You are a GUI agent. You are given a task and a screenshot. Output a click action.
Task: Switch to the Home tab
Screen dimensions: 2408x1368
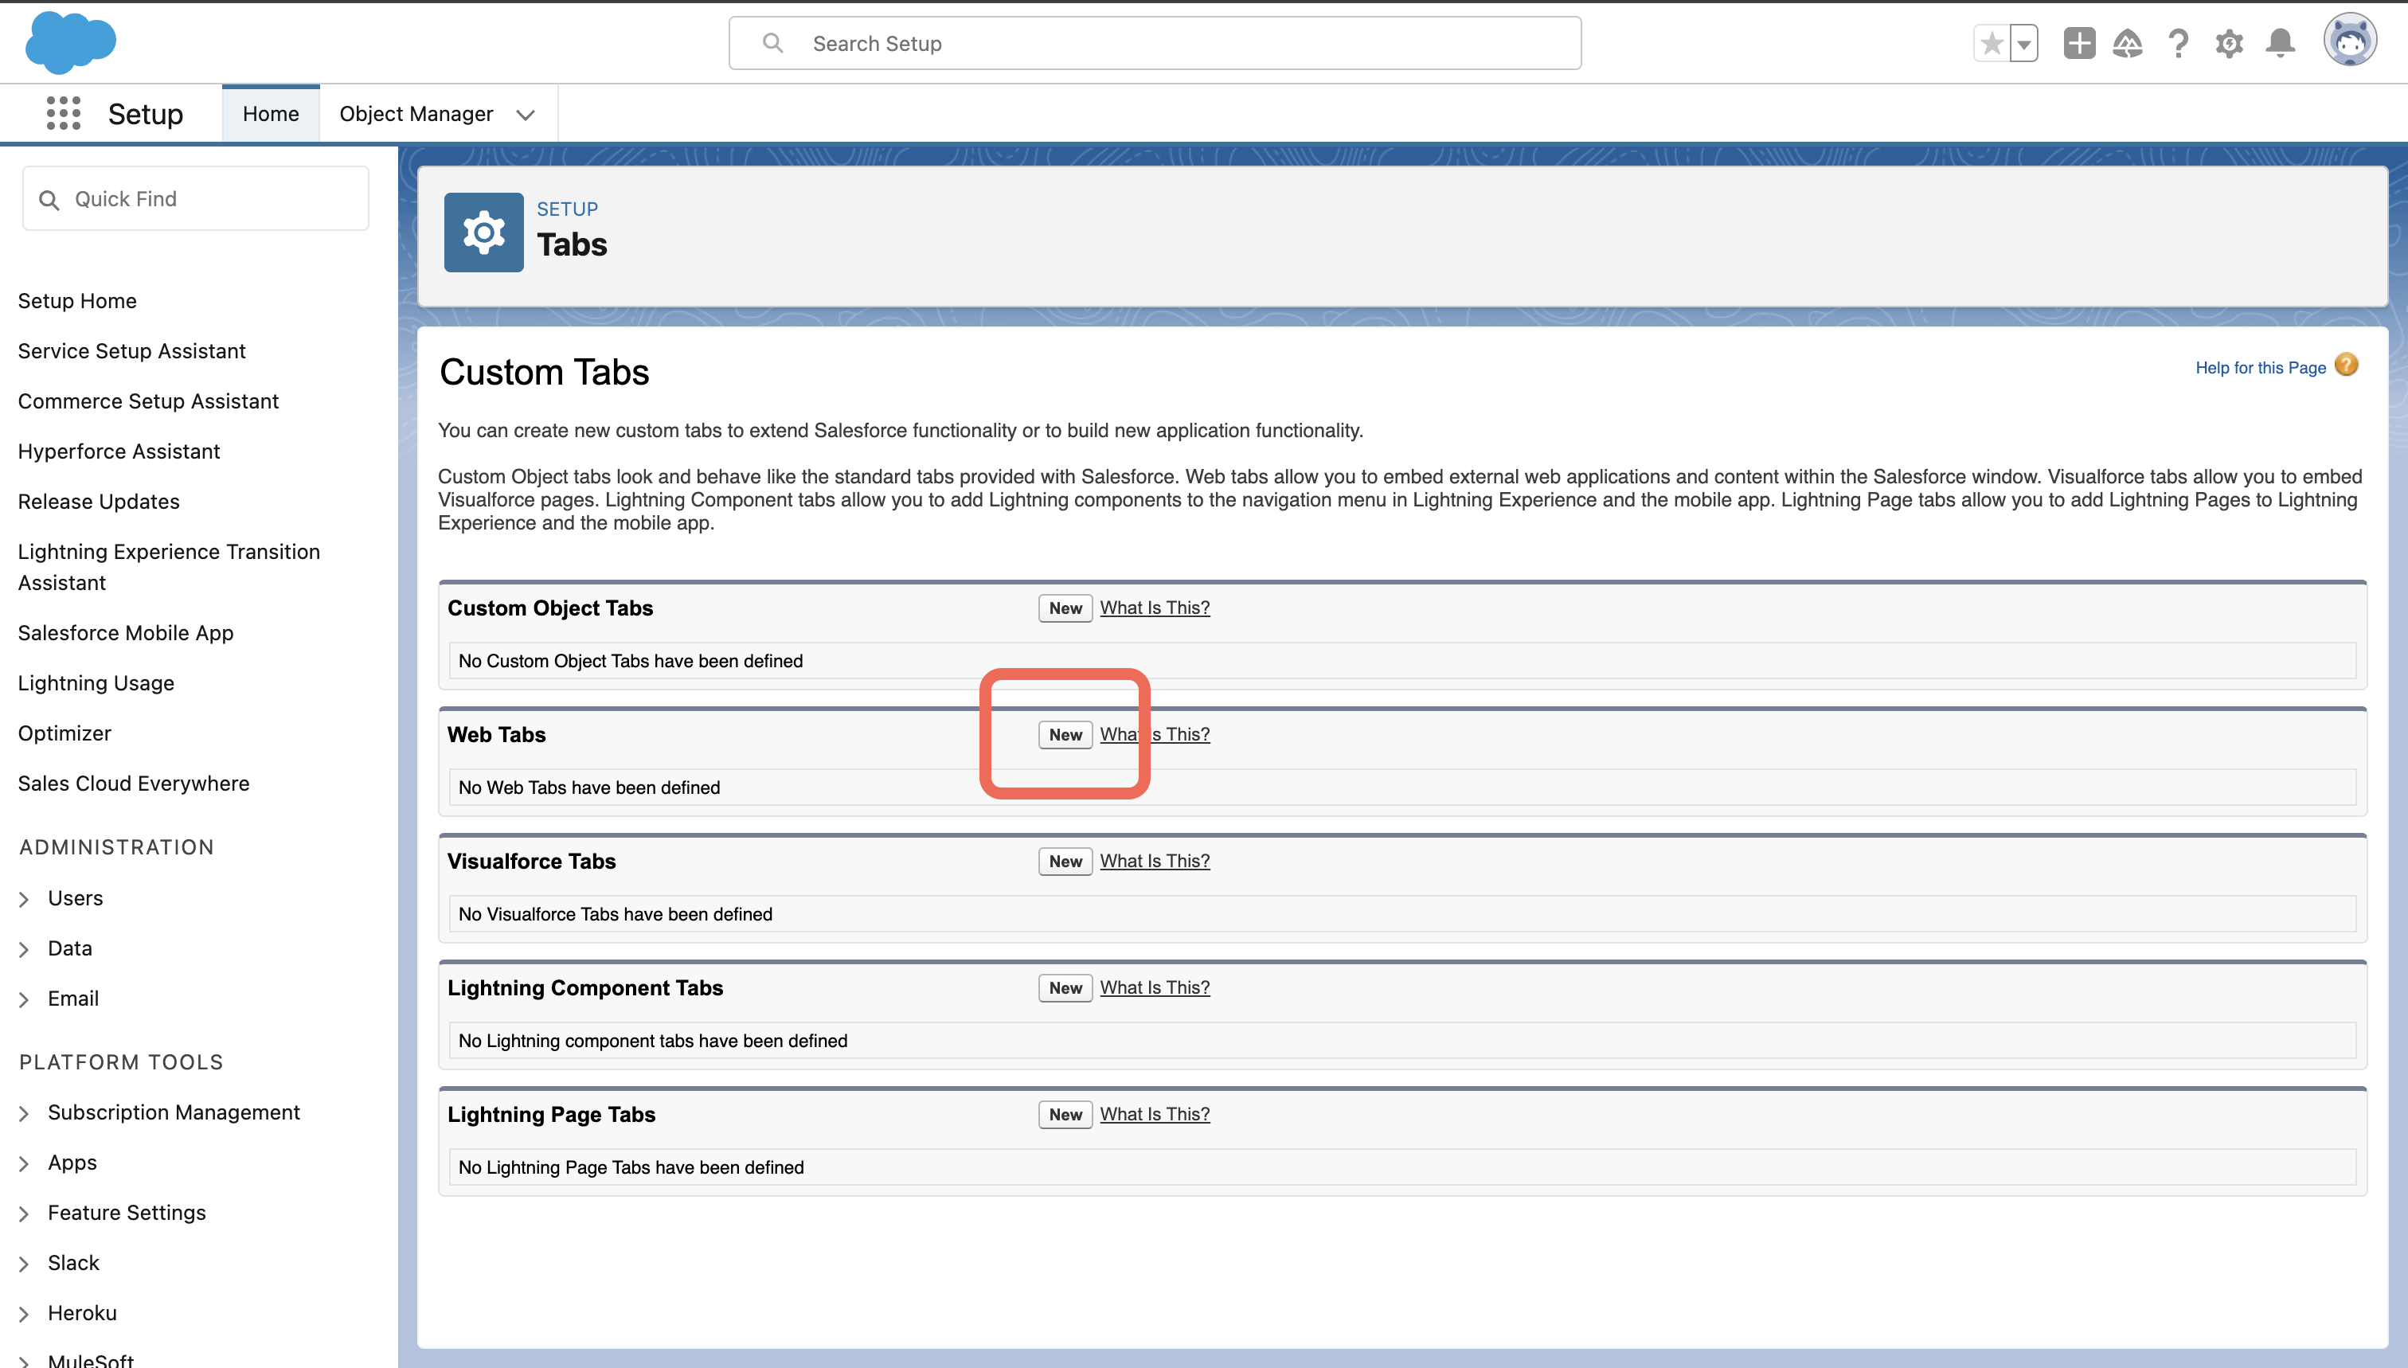tap(271, 114)
